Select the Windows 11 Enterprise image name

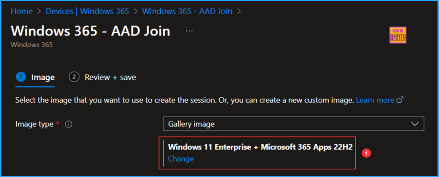tap(260, 147)
